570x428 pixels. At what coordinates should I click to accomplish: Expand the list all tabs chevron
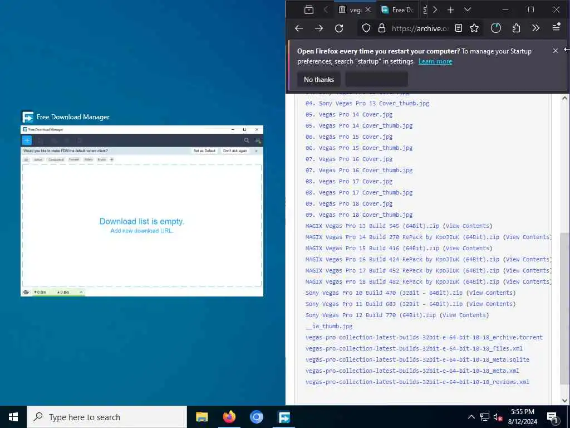point(468,10)
